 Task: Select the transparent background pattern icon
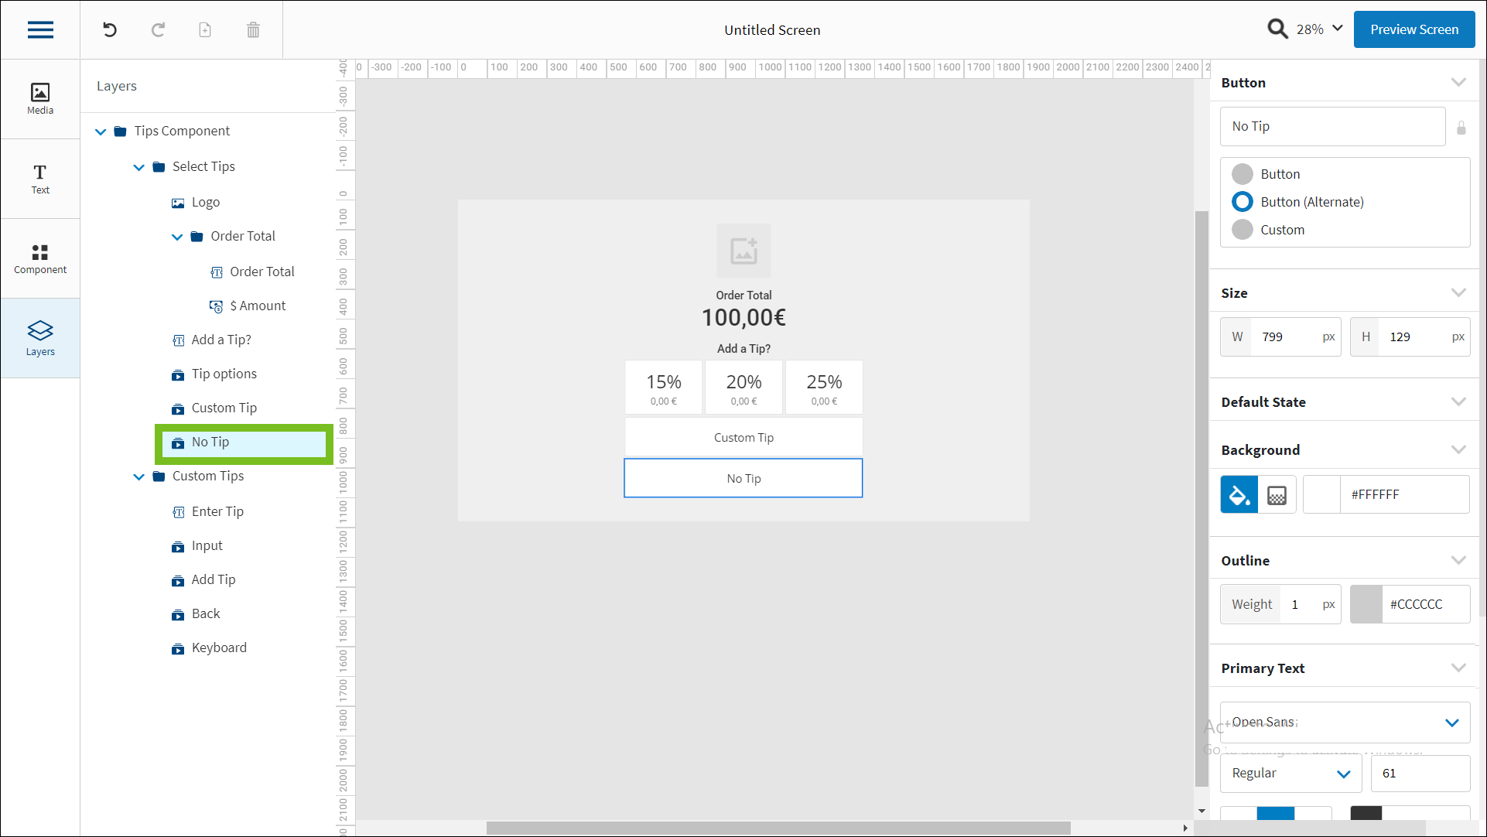point(1277,495)
